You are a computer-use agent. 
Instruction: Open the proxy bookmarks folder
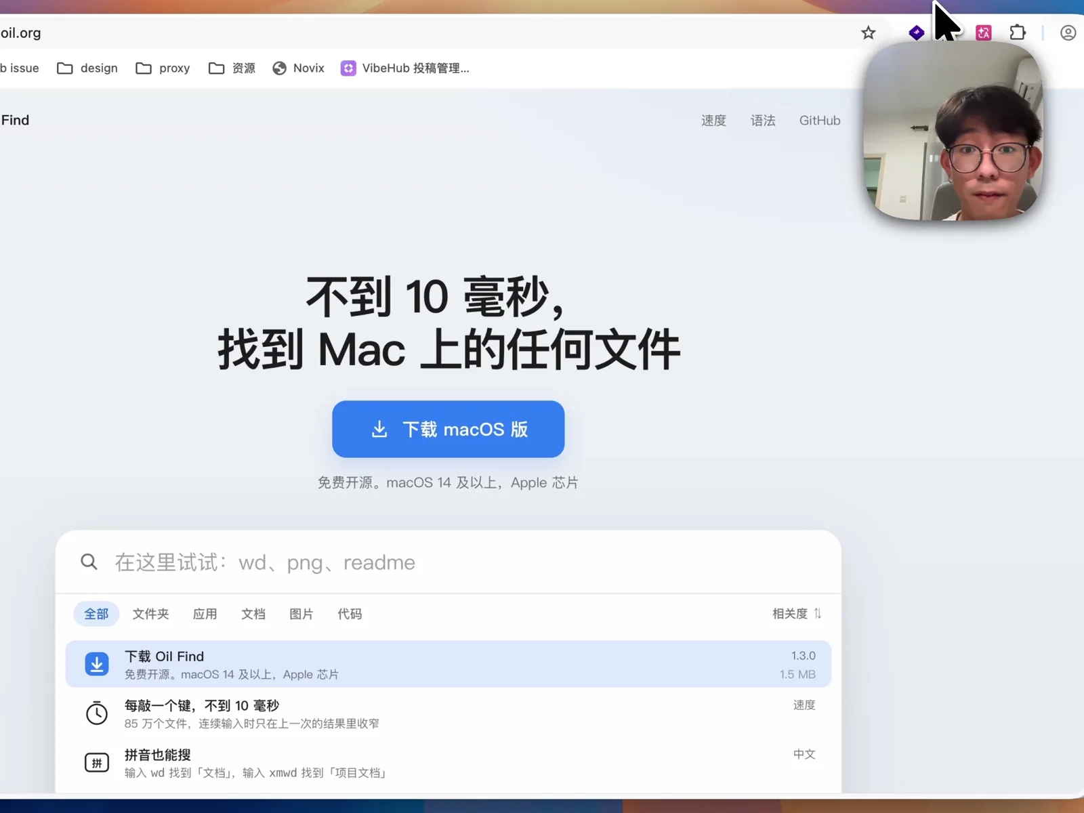tap(163, 68)
